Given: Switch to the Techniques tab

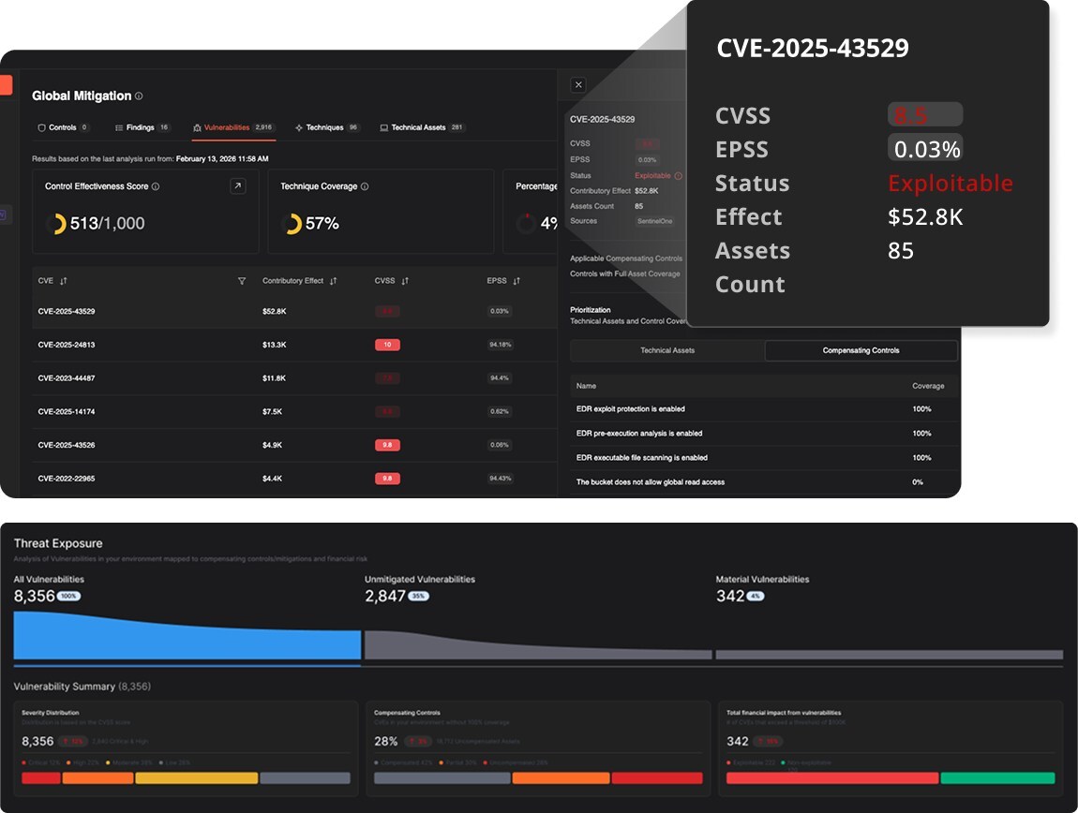Looking at the screenshot, I should tap(324, 127).
